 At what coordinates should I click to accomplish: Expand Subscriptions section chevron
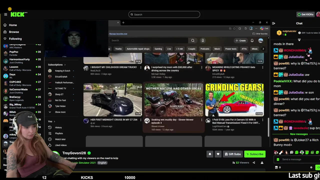click(65, 65)
